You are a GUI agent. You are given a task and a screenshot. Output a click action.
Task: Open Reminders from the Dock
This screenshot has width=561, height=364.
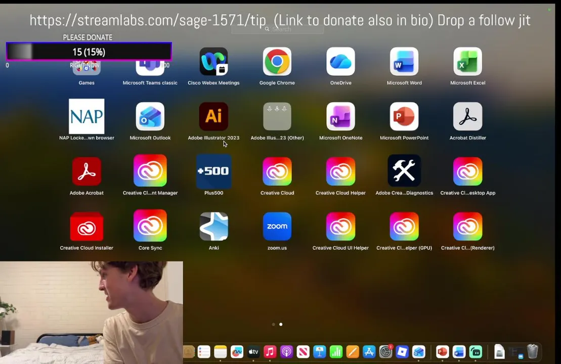(204, 352)
